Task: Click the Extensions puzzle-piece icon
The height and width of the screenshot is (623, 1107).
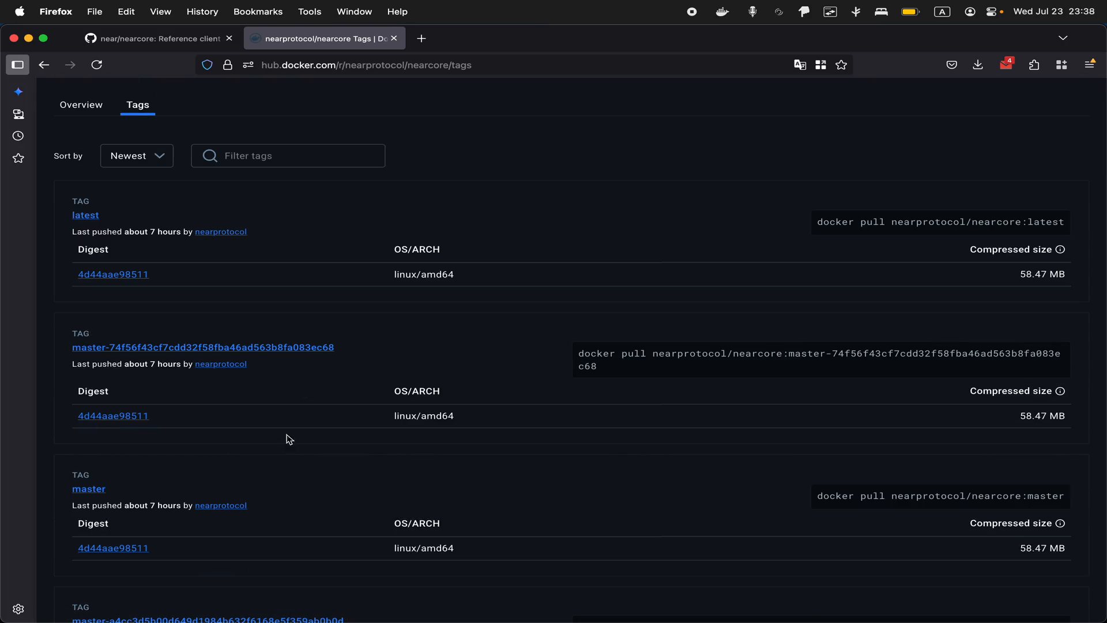Action: tap(1034, 65)
